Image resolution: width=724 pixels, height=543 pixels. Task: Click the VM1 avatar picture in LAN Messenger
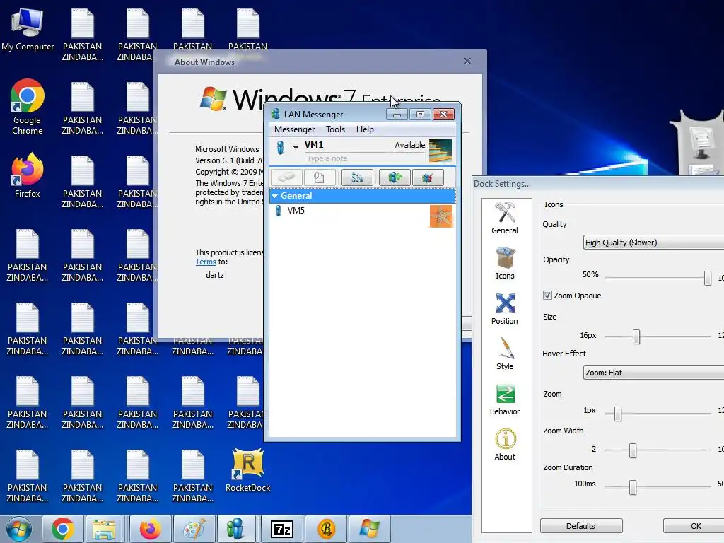(x=440, y=151)
